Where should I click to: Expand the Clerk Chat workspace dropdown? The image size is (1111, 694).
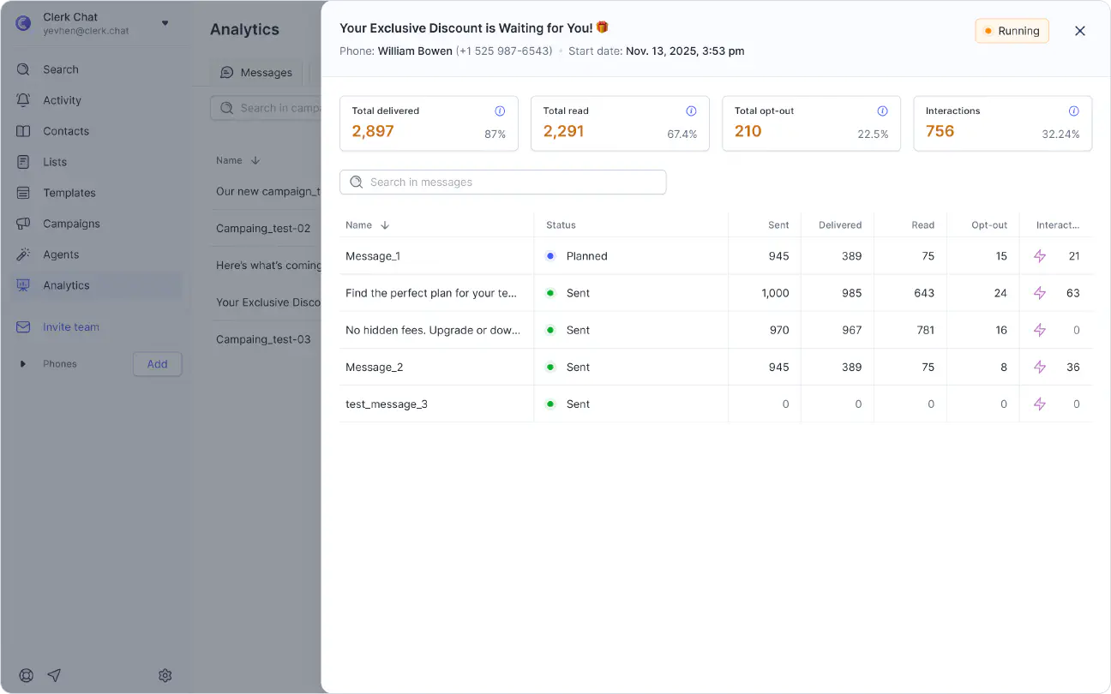pyautogui.click(x=165, y=23)
